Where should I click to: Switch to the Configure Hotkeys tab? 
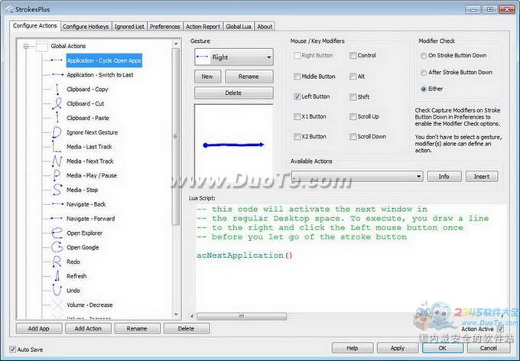point(86,27)
